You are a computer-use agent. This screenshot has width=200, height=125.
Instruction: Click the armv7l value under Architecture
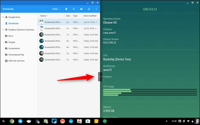pos(107,70)
